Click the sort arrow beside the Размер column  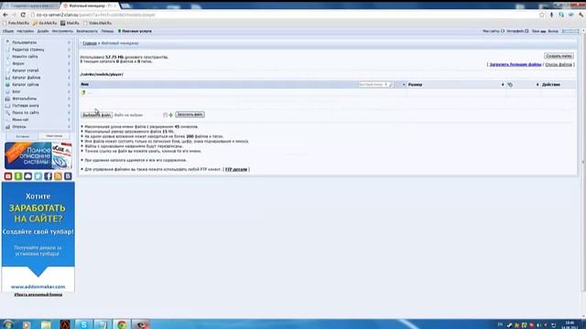(x=503, y=85)
